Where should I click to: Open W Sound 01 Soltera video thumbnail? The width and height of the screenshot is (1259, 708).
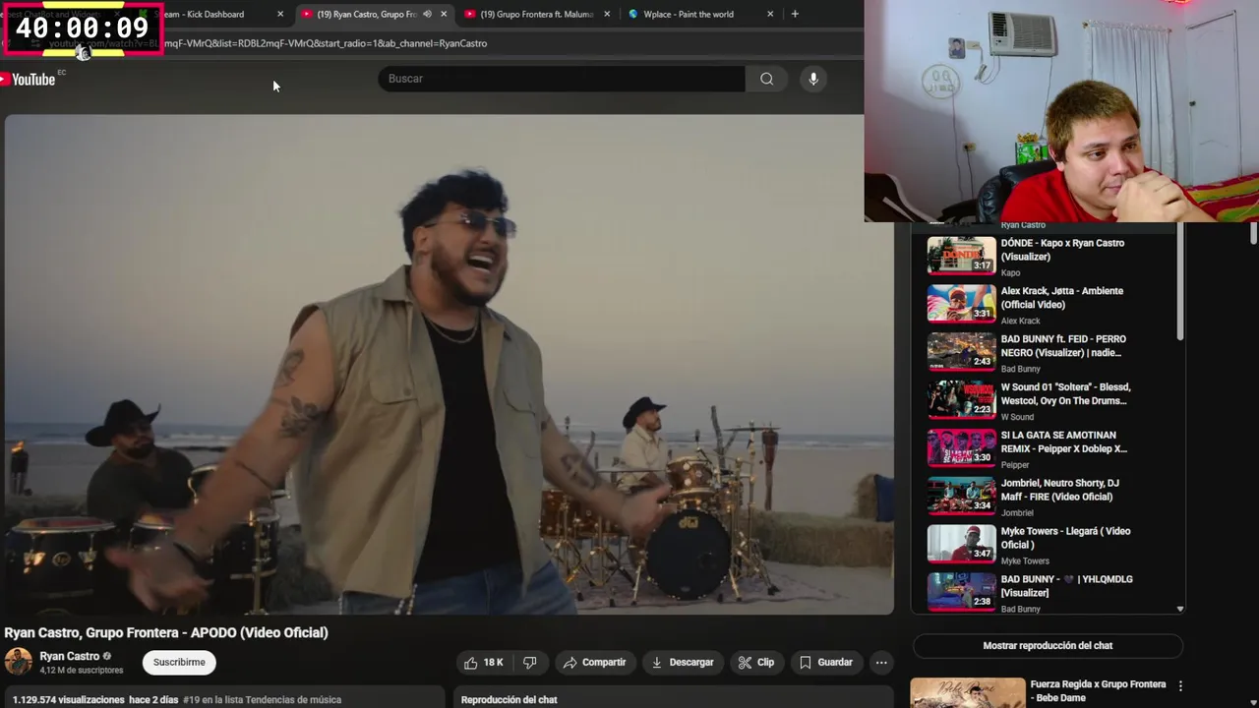point(961,400)
